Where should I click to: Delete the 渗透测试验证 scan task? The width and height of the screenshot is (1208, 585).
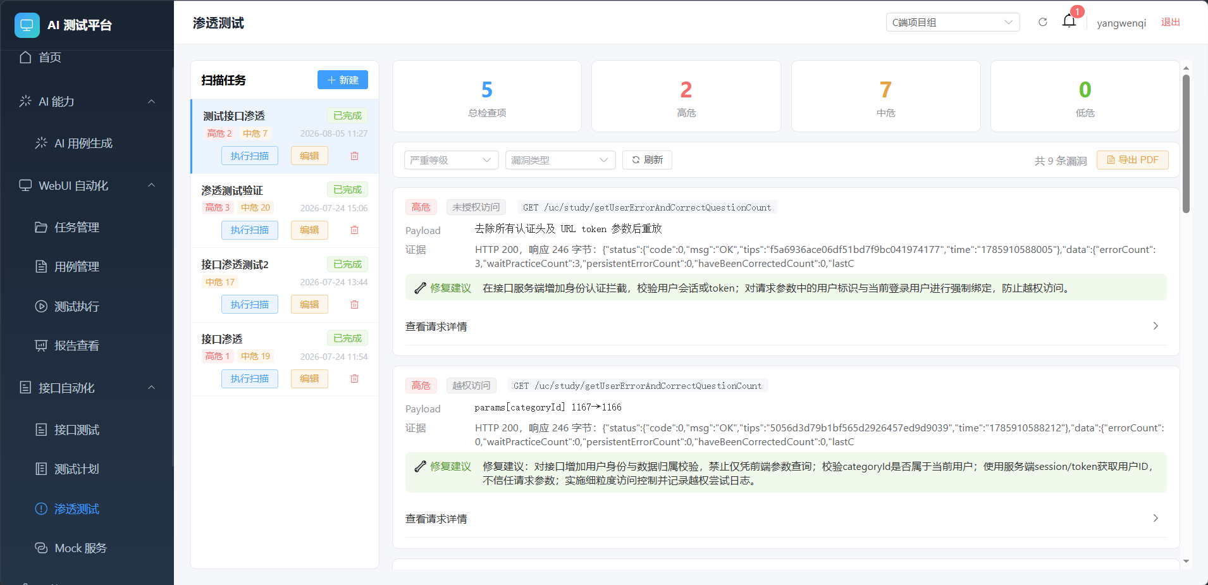tap(355, 230)
